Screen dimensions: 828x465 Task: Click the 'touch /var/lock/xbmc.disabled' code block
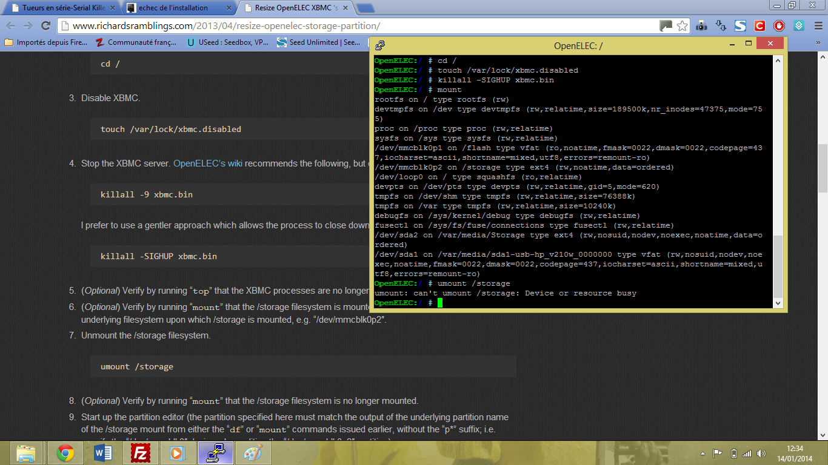(x=230, y=129)
